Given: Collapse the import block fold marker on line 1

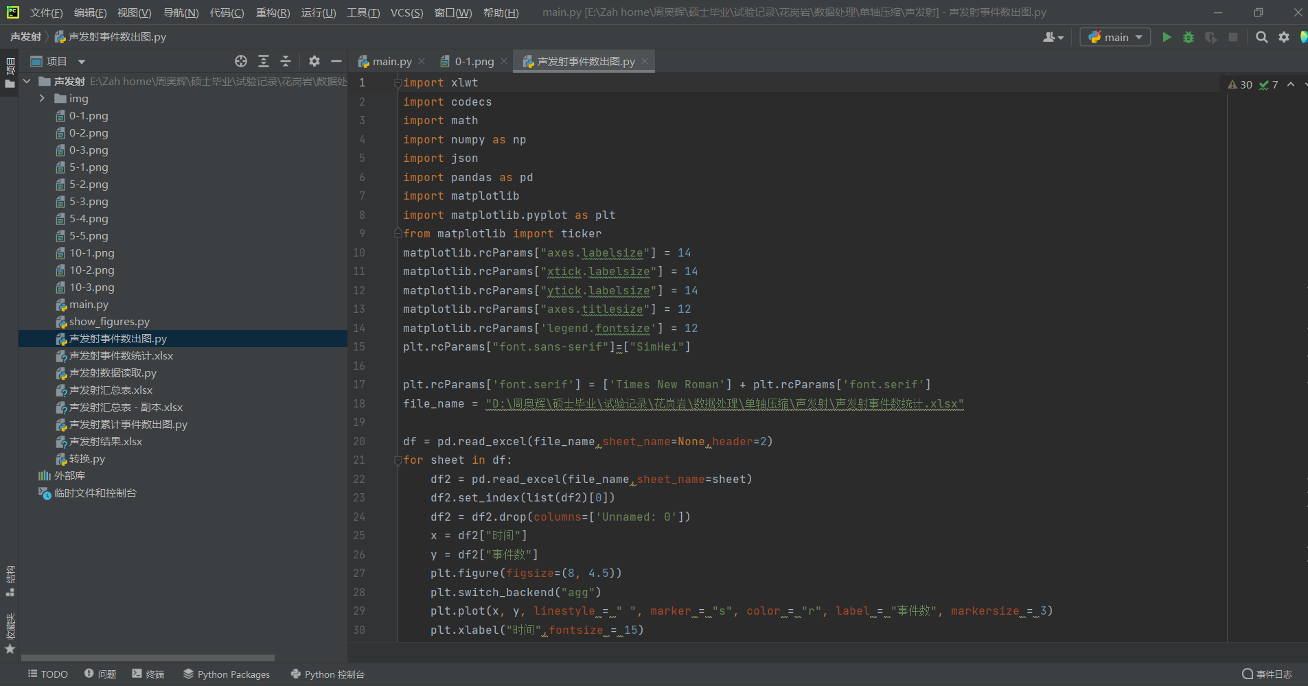Looking at the screenshot, I should (398, 83).
